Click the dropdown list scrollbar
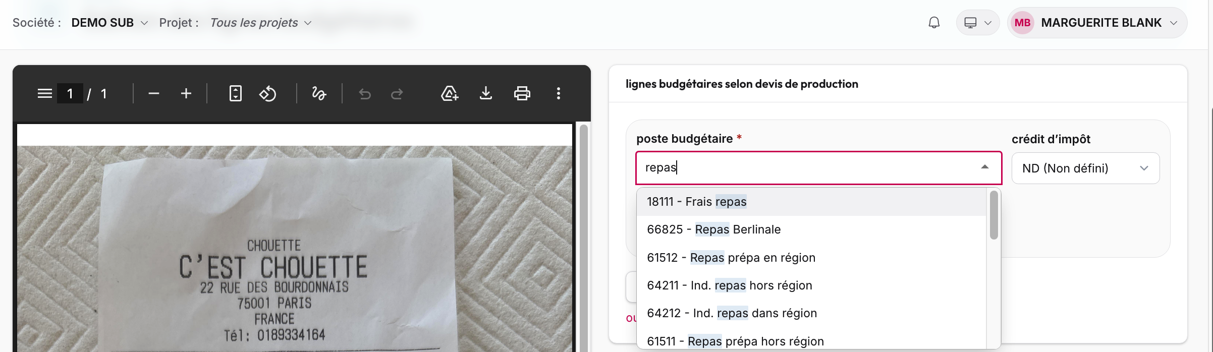Viewport: 1213px width, 352px height. (994, 215)
